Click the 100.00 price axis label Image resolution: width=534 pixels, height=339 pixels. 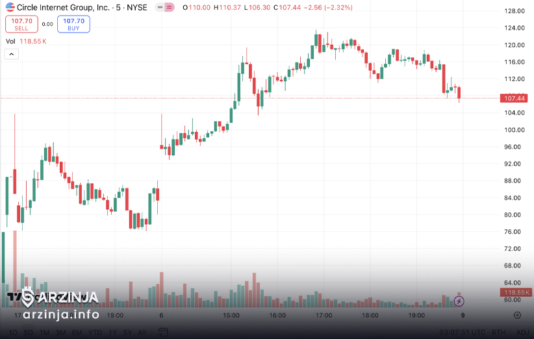click(515, 130)
